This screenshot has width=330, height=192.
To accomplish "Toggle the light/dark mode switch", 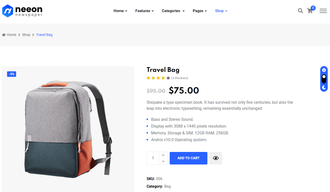I will [324, 79].
